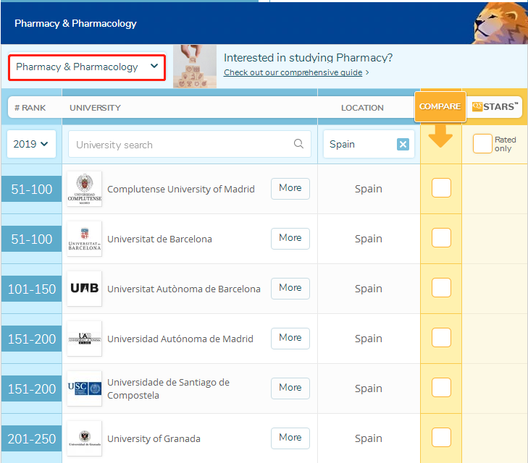
Task: Tick compare checkbox for Universitat Autònoma de Barcelona
Action: coord(441,287)
